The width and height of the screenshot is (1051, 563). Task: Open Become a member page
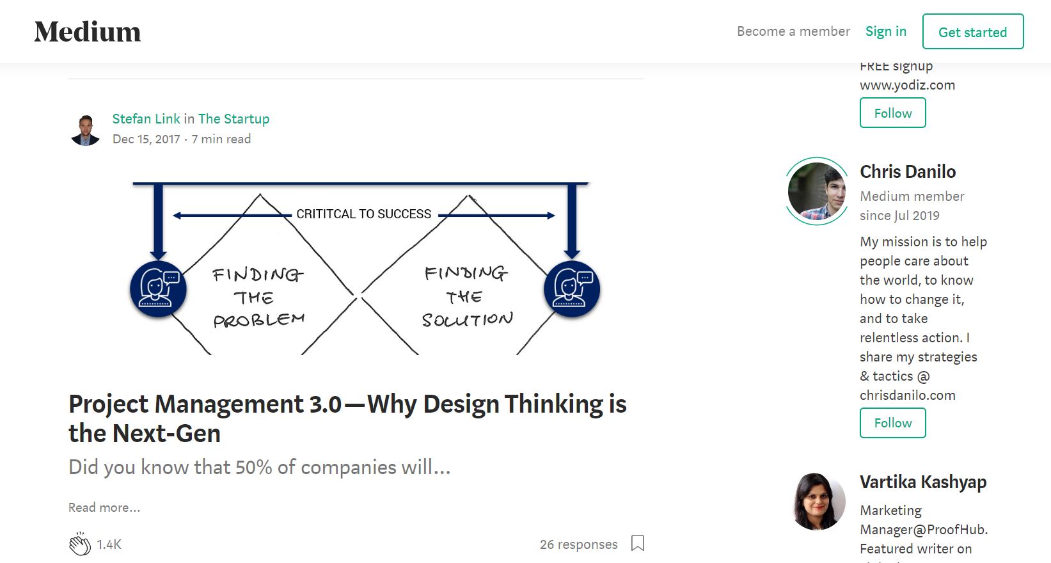coord(793,31)
